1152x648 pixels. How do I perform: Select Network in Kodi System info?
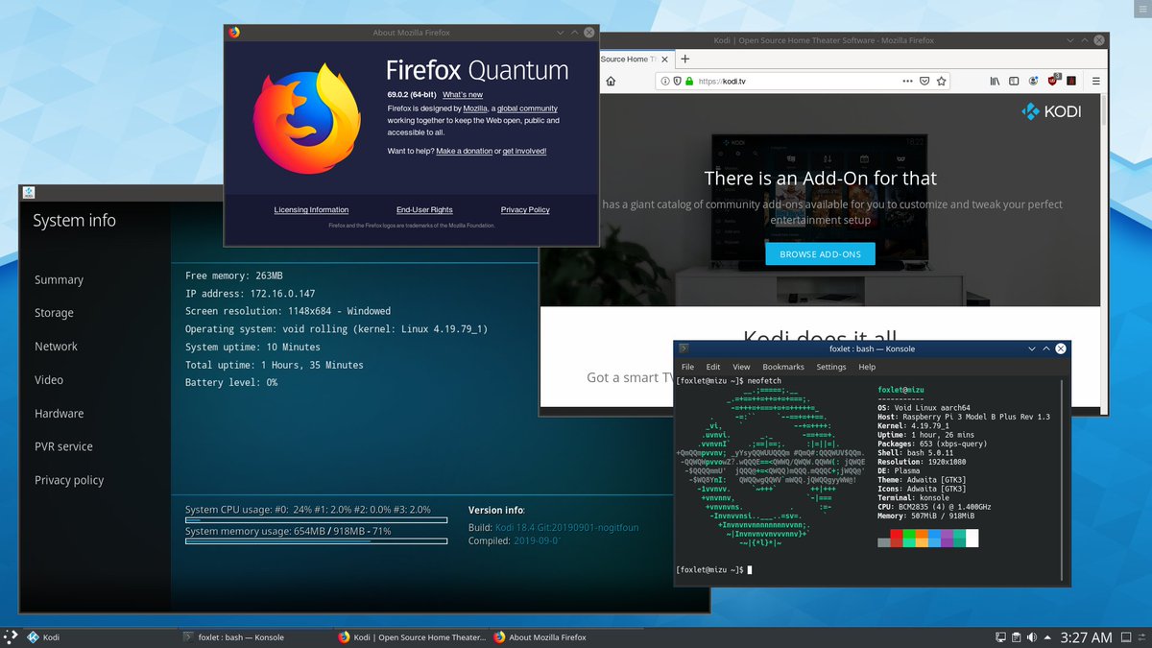coord(56,347)
